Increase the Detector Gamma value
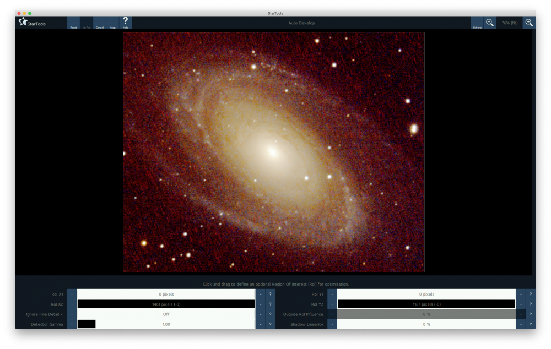The width and height of the screenshot is (551, 349). click(260, 324)
